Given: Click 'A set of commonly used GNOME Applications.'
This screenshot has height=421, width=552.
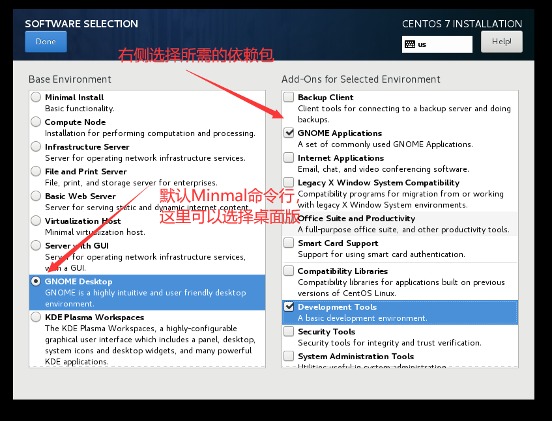Looking at the screenshot, I should coord(385,144).
